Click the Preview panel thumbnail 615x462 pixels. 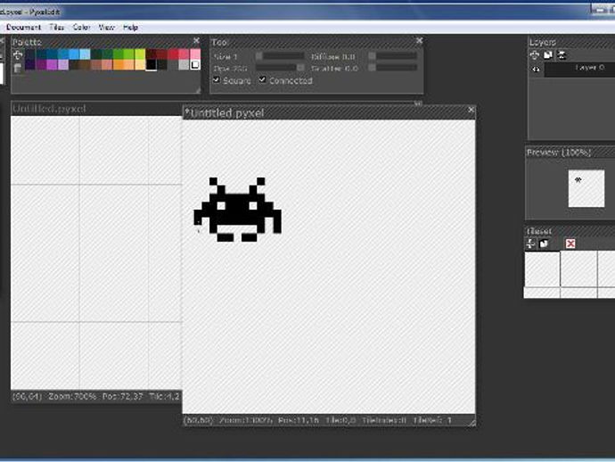click(x=586, y=188)
